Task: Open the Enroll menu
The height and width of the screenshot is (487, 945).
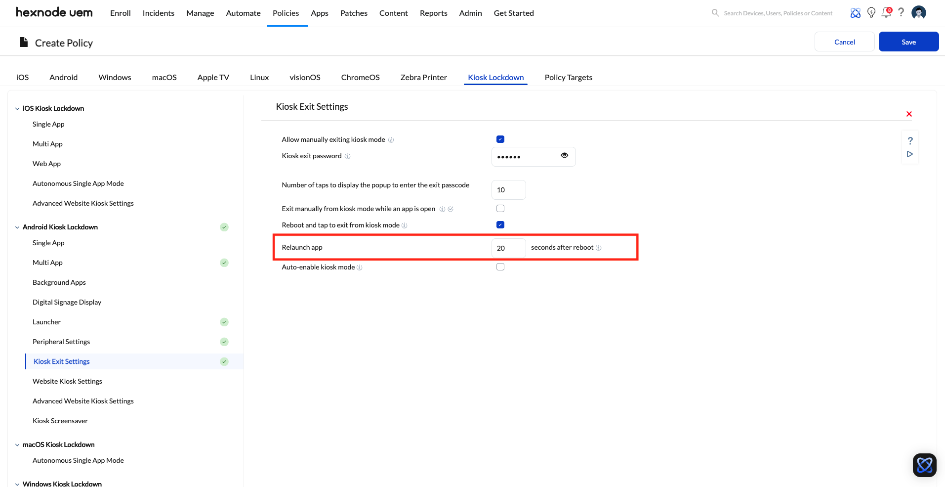Action: (120, 13)
